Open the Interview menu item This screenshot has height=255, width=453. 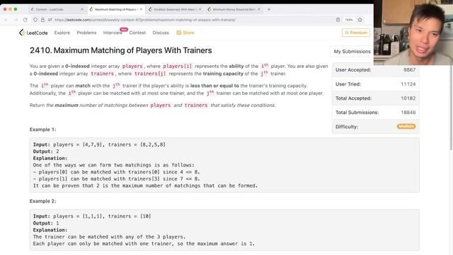(x=113, y=33)
